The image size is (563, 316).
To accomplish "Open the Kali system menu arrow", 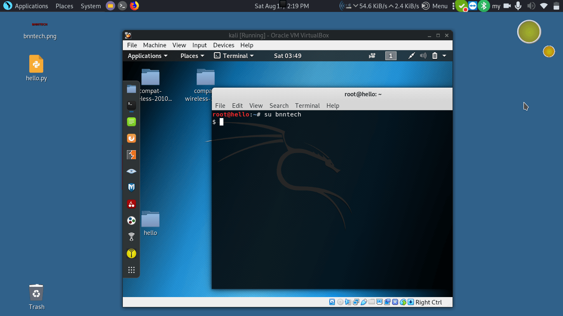I will (444, 56).
